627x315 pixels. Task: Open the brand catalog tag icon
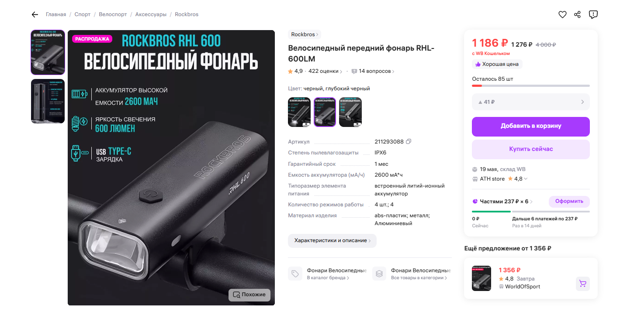[x=295, y=274]
